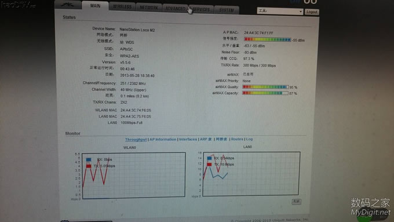Click the TX/RX Rate value 300 Mbps / 300 Mbps
The width and height of the screenshot is (394, 222).
click(260, 65)
